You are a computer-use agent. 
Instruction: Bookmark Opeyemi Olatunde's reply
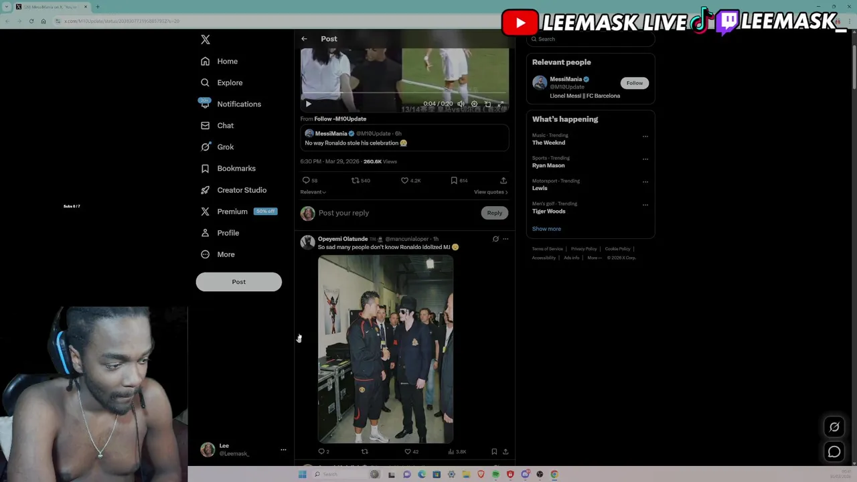click(x=494, y=452)
